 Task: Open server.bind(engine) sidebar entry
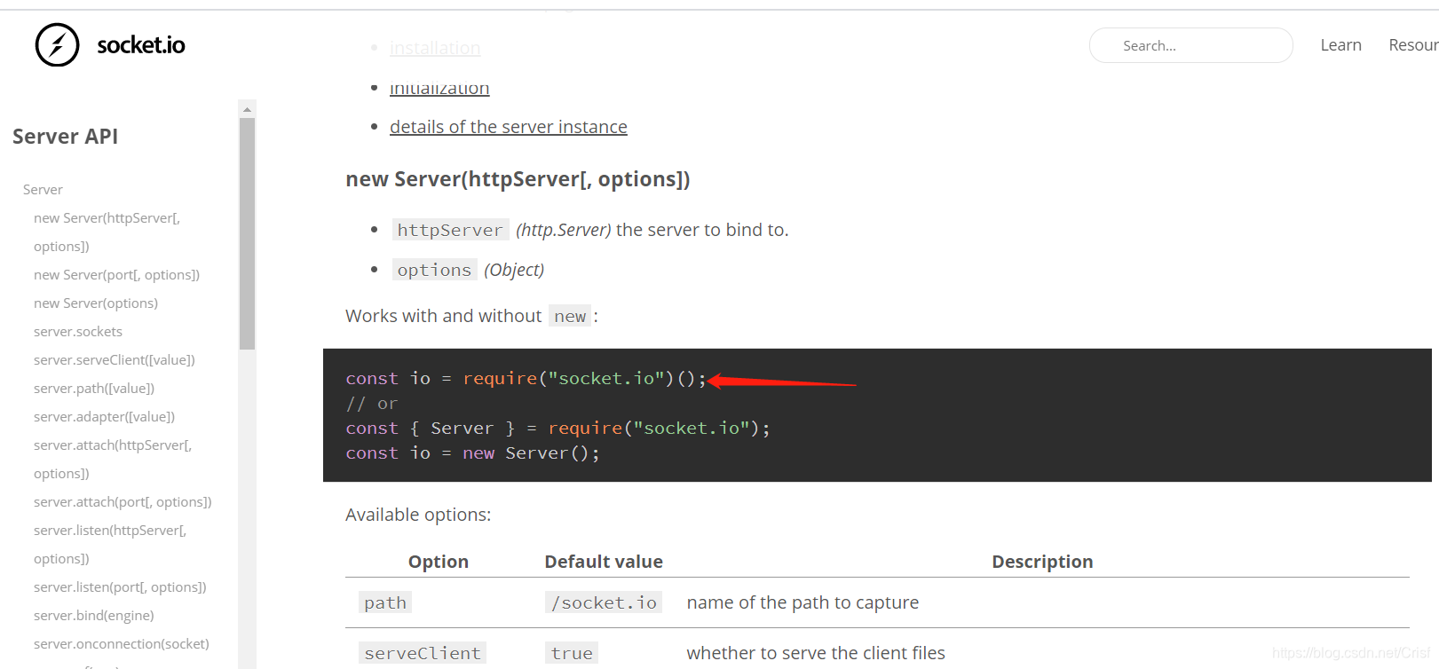94,616
